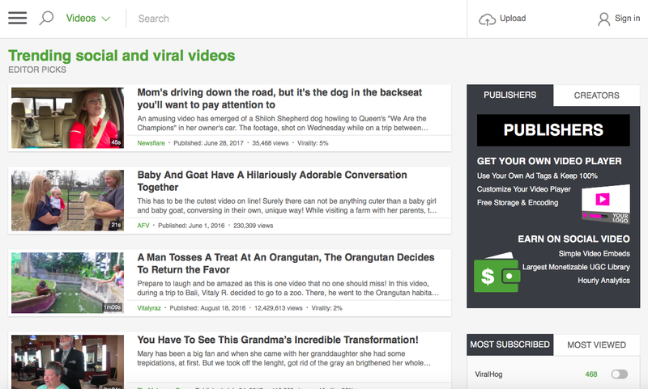Screen dimensions: 648x389
Task: Click 'Virality: 5%' on dog video
Action: point(313,143)
